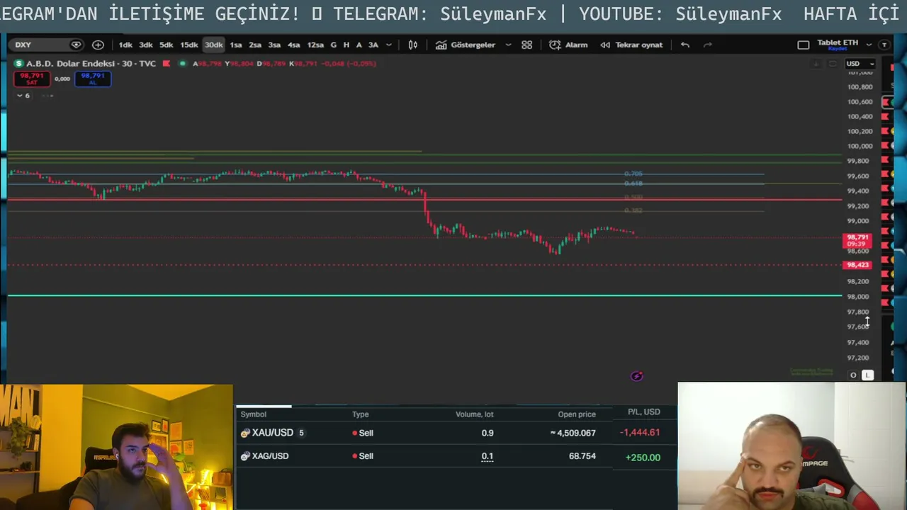Open the Tablet ETH layout name
Image resolution: width=907 pixels, height=510 pixels.
click(x=838, y=44)
